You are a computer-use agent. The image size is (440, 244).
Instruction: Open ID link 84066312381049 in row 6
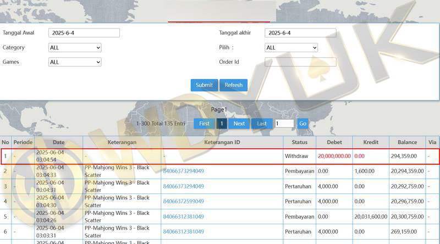(184, 232)
